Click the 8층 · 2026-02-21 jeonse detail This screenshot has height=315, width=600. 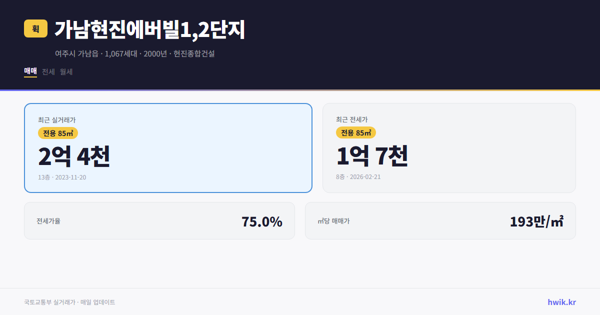pyautogui.click(x=357, y=176)
